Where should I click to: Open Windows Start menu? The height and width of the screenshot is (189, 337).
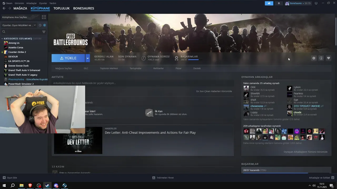[x=4, y=186]
